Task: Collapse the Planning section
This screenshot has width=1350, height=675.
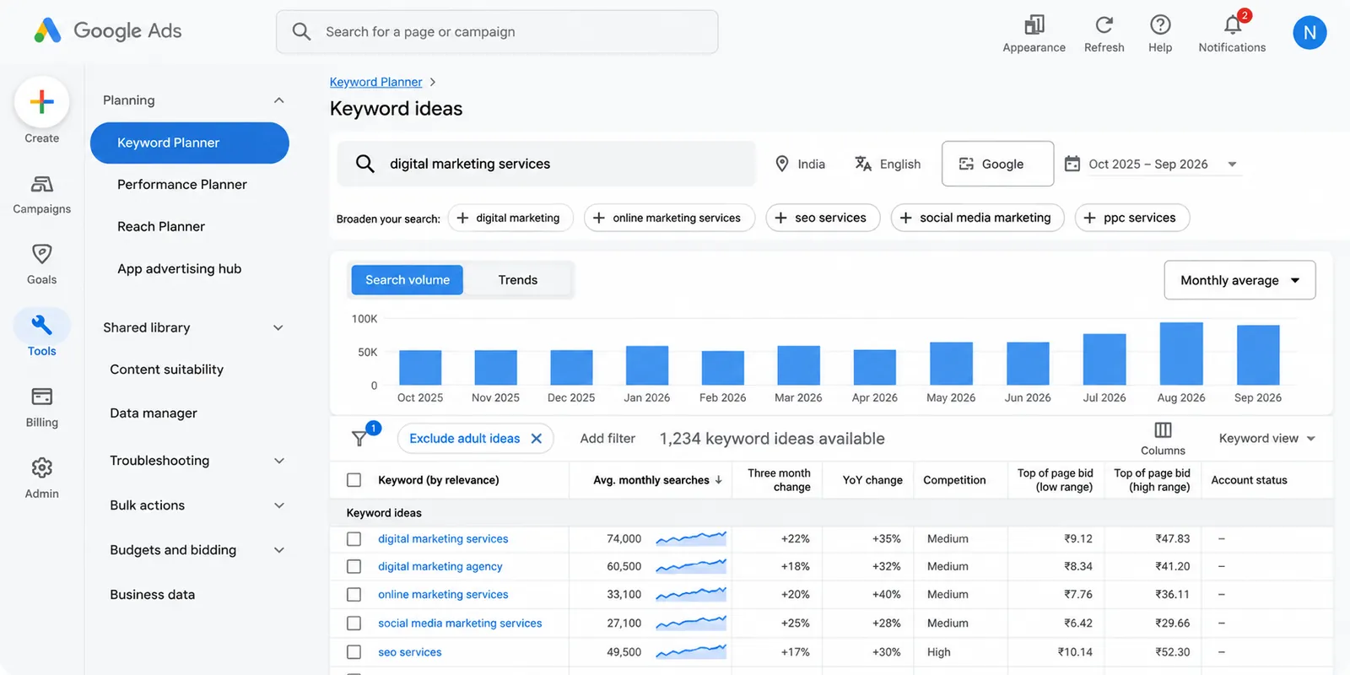Action: click(278, 100)
